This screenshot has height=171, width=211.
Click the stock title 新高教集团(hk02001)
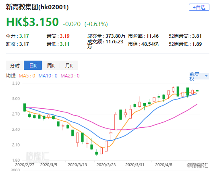[37, 7]
